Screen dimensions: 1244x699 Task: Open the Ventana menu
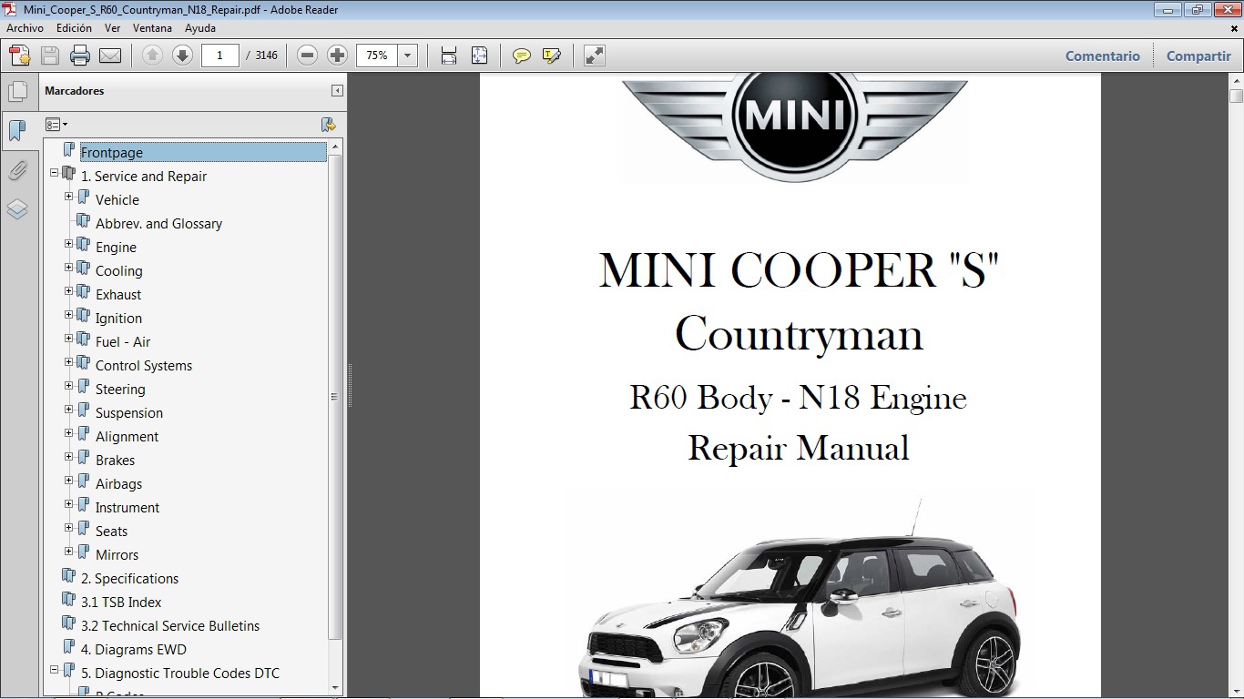coord(152,28)
